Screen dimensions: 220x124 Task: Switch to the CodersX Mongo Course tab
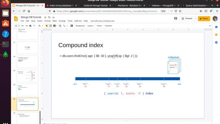click(x=96, y=6)
